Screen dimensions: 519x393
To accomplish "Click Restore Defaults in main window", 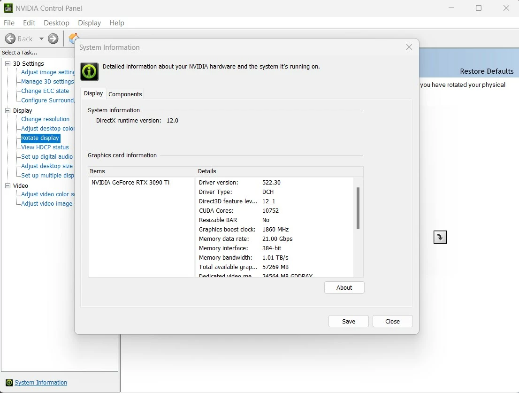I will pos(487,71).
